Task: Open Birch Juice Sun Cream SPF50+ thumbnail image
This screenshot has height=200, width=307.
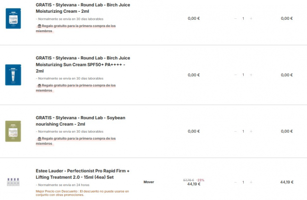Action: (13, 75)
